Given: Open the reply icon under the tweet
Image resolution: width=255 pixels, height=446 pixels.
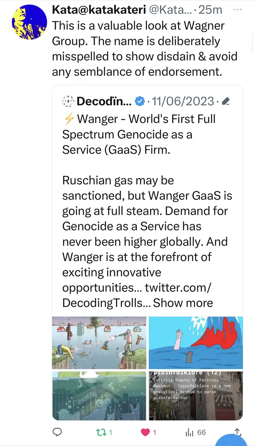Looking at the screenshot, I should (x=57, y=432).
